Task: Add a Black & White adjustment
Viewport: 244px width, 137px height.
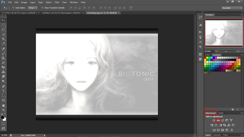Action: (x=220, y=125)
